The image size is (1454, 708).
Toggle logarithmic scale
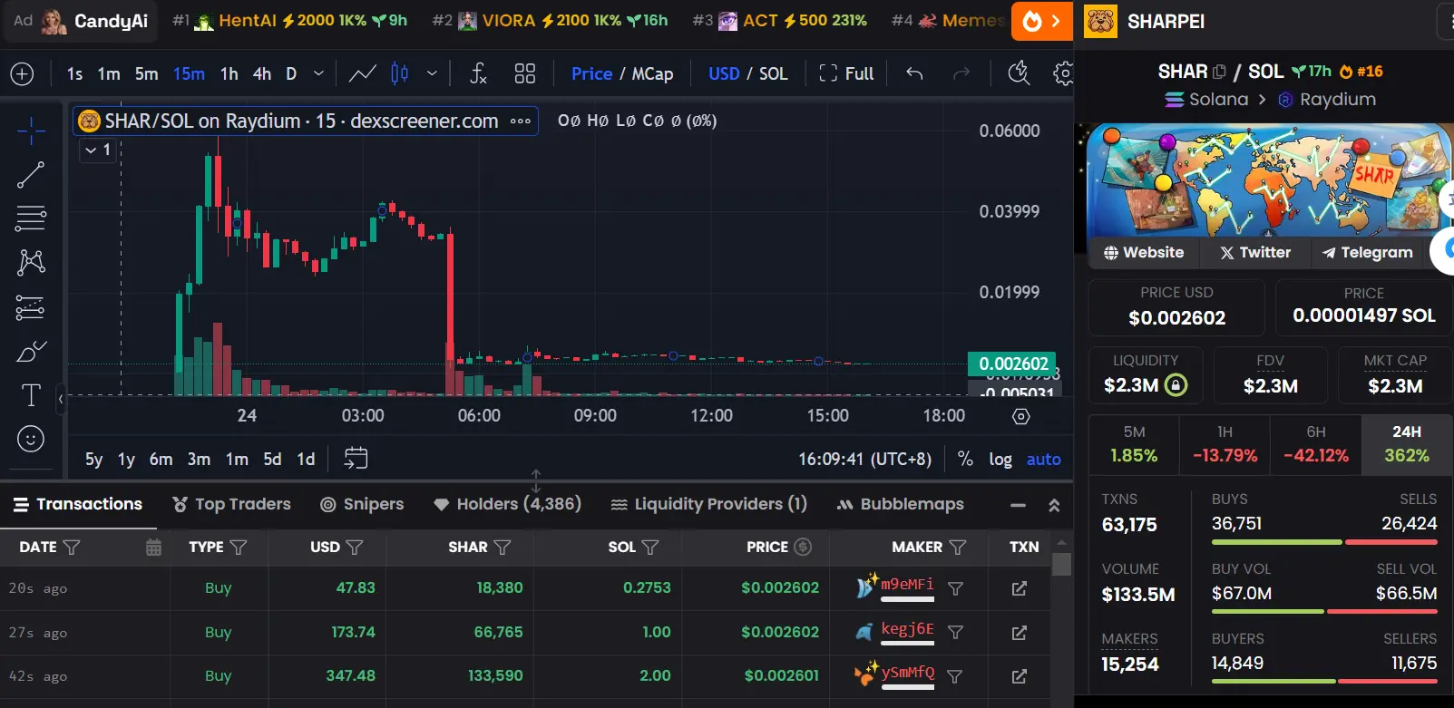[1000, 459]
